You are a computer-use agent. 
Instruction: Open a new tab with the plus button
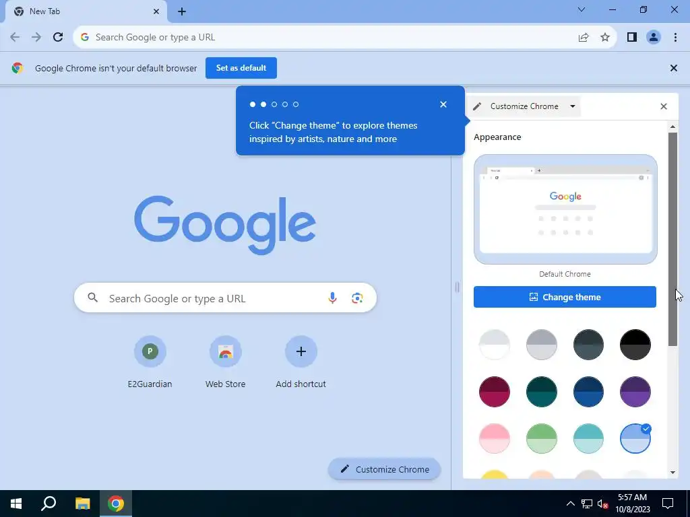pos(182,11)
